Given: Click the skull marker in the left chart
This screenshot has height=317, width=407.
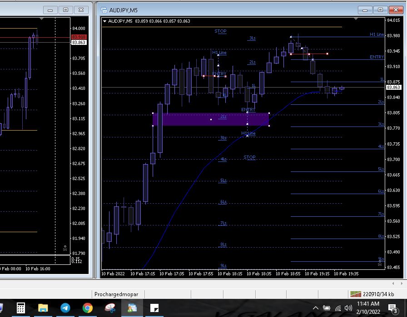Looking at the screenshot, I should [x=65, y=249].
